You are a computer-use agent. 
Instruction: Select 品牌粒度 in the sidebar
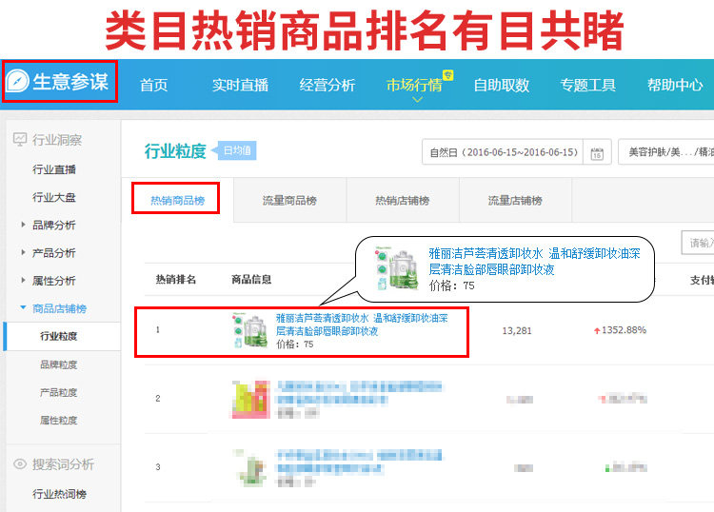click(59, 364)
